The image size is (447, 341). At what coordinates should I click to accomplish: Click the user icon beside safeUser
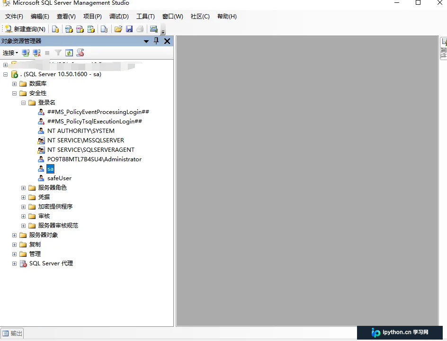(x=41, y=178)
